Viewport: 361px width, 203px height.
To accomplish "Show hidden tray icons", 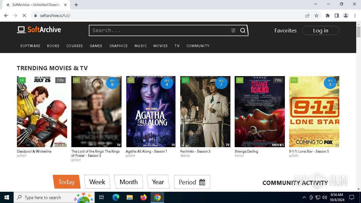I will coord(304,197).
